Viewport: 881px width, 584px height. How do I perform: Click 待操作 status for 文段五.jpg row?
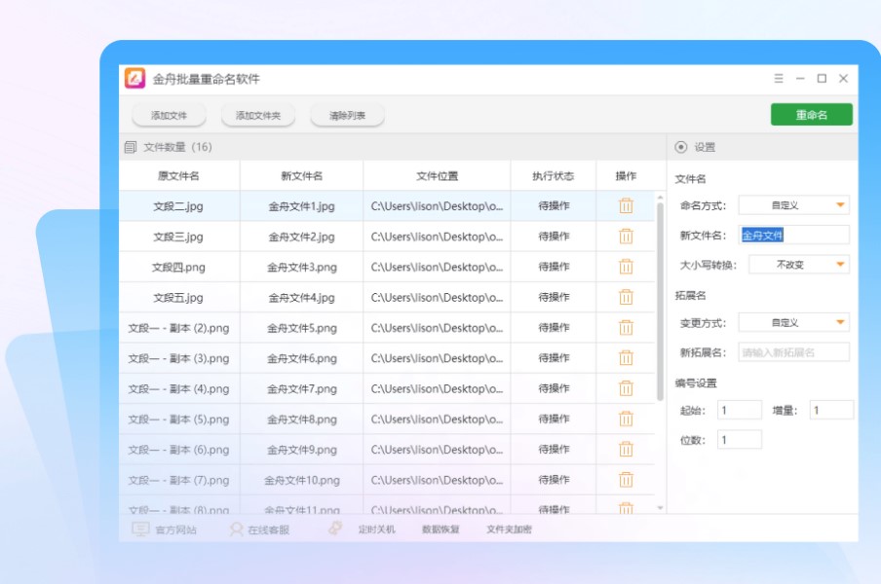click(x=554, y=297)
